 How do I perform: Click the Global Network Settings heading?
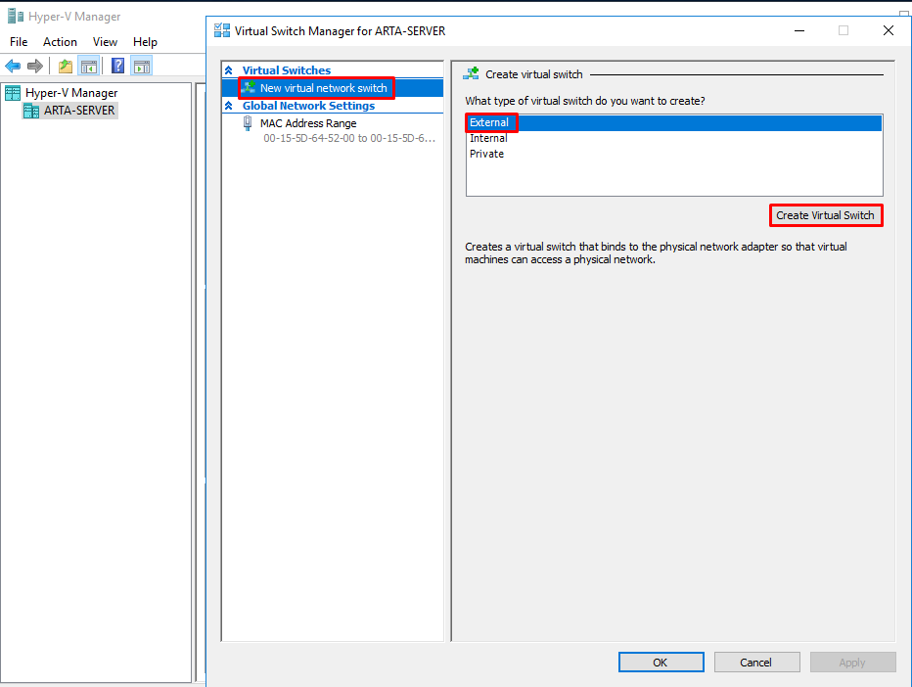click(x=308, y=106)
